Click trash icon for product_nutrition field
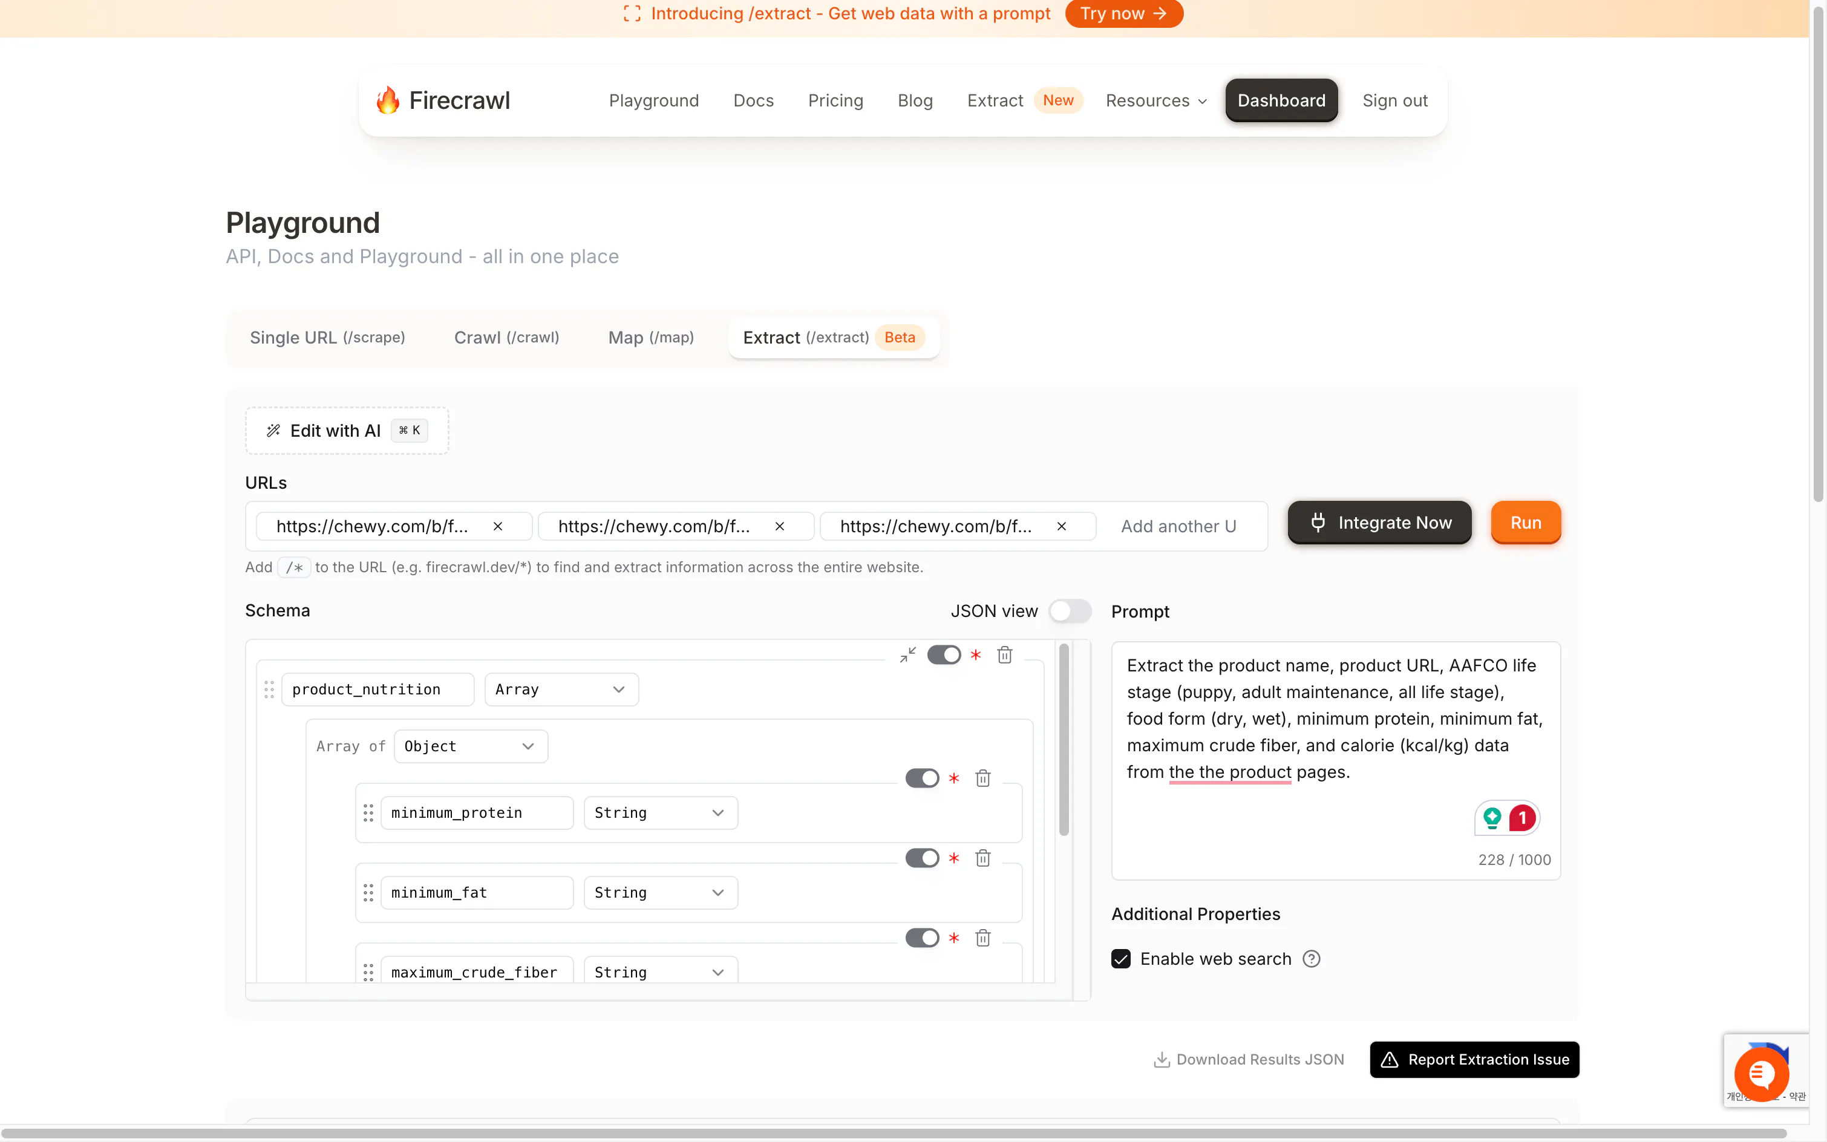This screenshot has width=1827, height=1142. (1004, 655)
